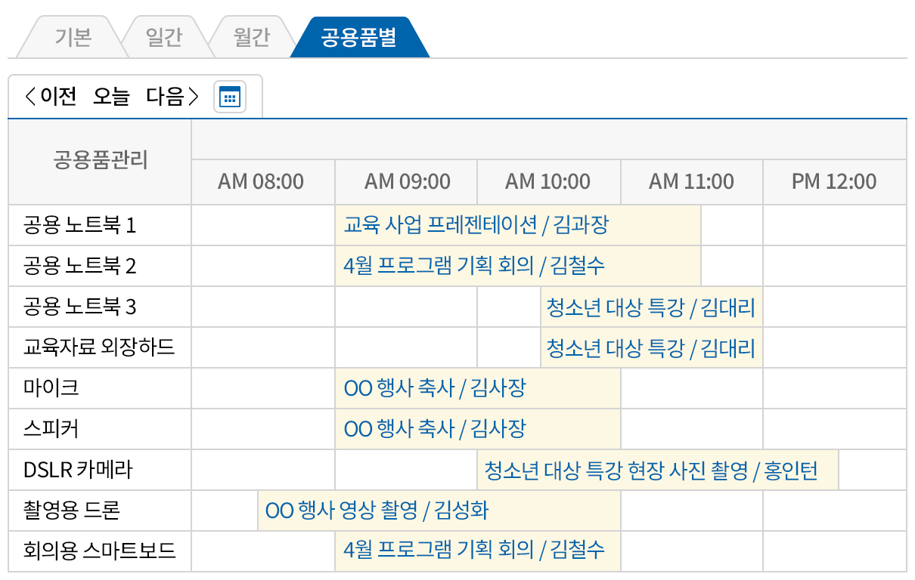Viewport: 915px width, 580px height.
Task: Open 회의용 스마트보드 meeting reservation by 김철수
Action: [473, 551]
